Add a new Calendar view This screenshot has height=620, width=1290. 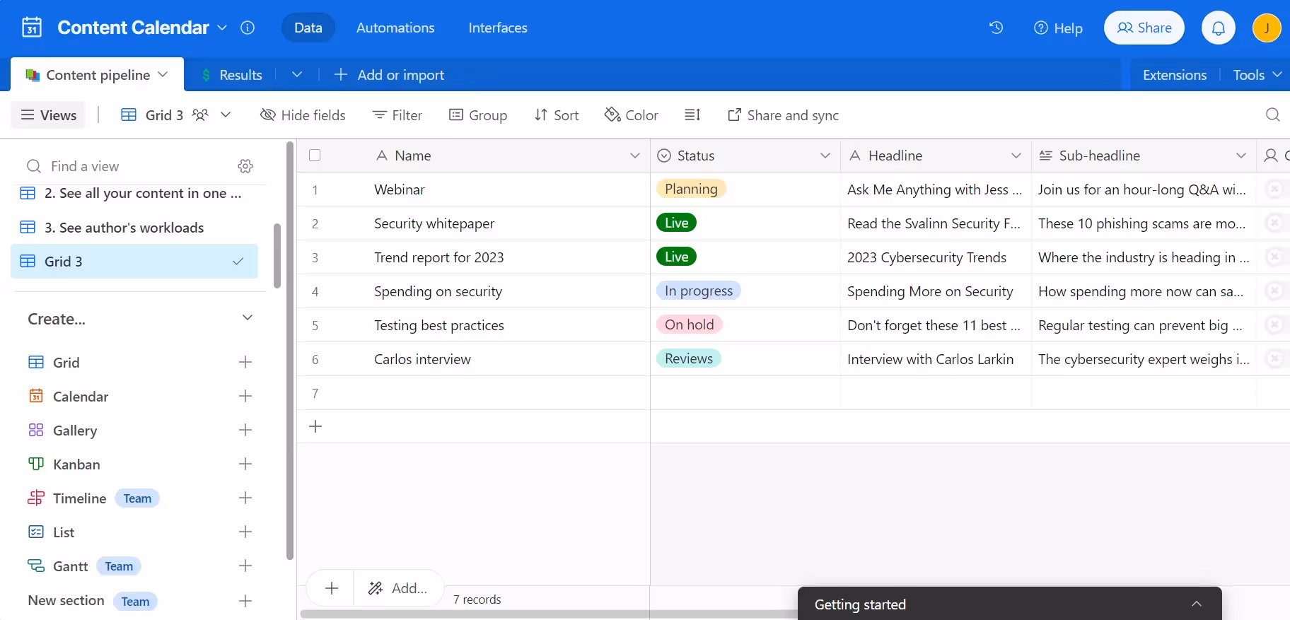point(245,396)
